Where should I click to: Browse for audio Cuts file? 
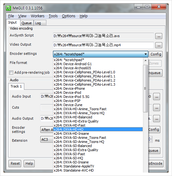pos(157,108)
